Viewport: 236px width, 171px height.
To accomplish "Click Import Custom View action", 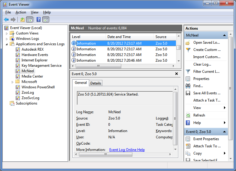I will [207, 57].
